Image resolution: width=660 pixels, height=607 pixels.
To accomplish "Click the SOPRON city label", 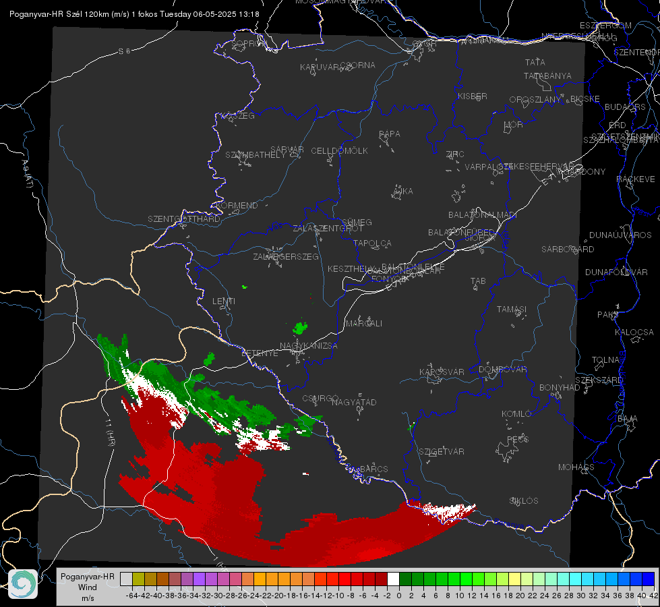I will point(249,43).
